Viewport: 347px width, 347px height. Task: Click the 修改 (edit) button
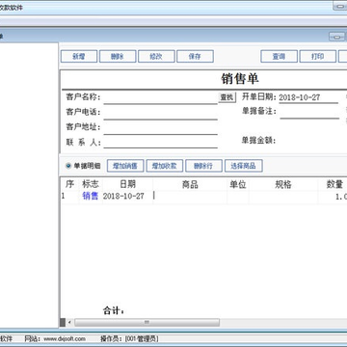156,56
